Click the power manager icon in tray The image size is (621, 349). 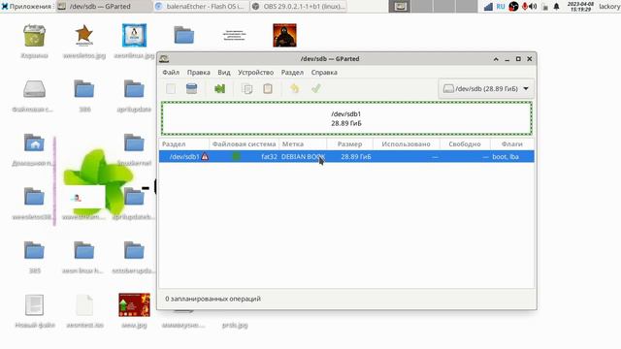[x=545, y=7]
